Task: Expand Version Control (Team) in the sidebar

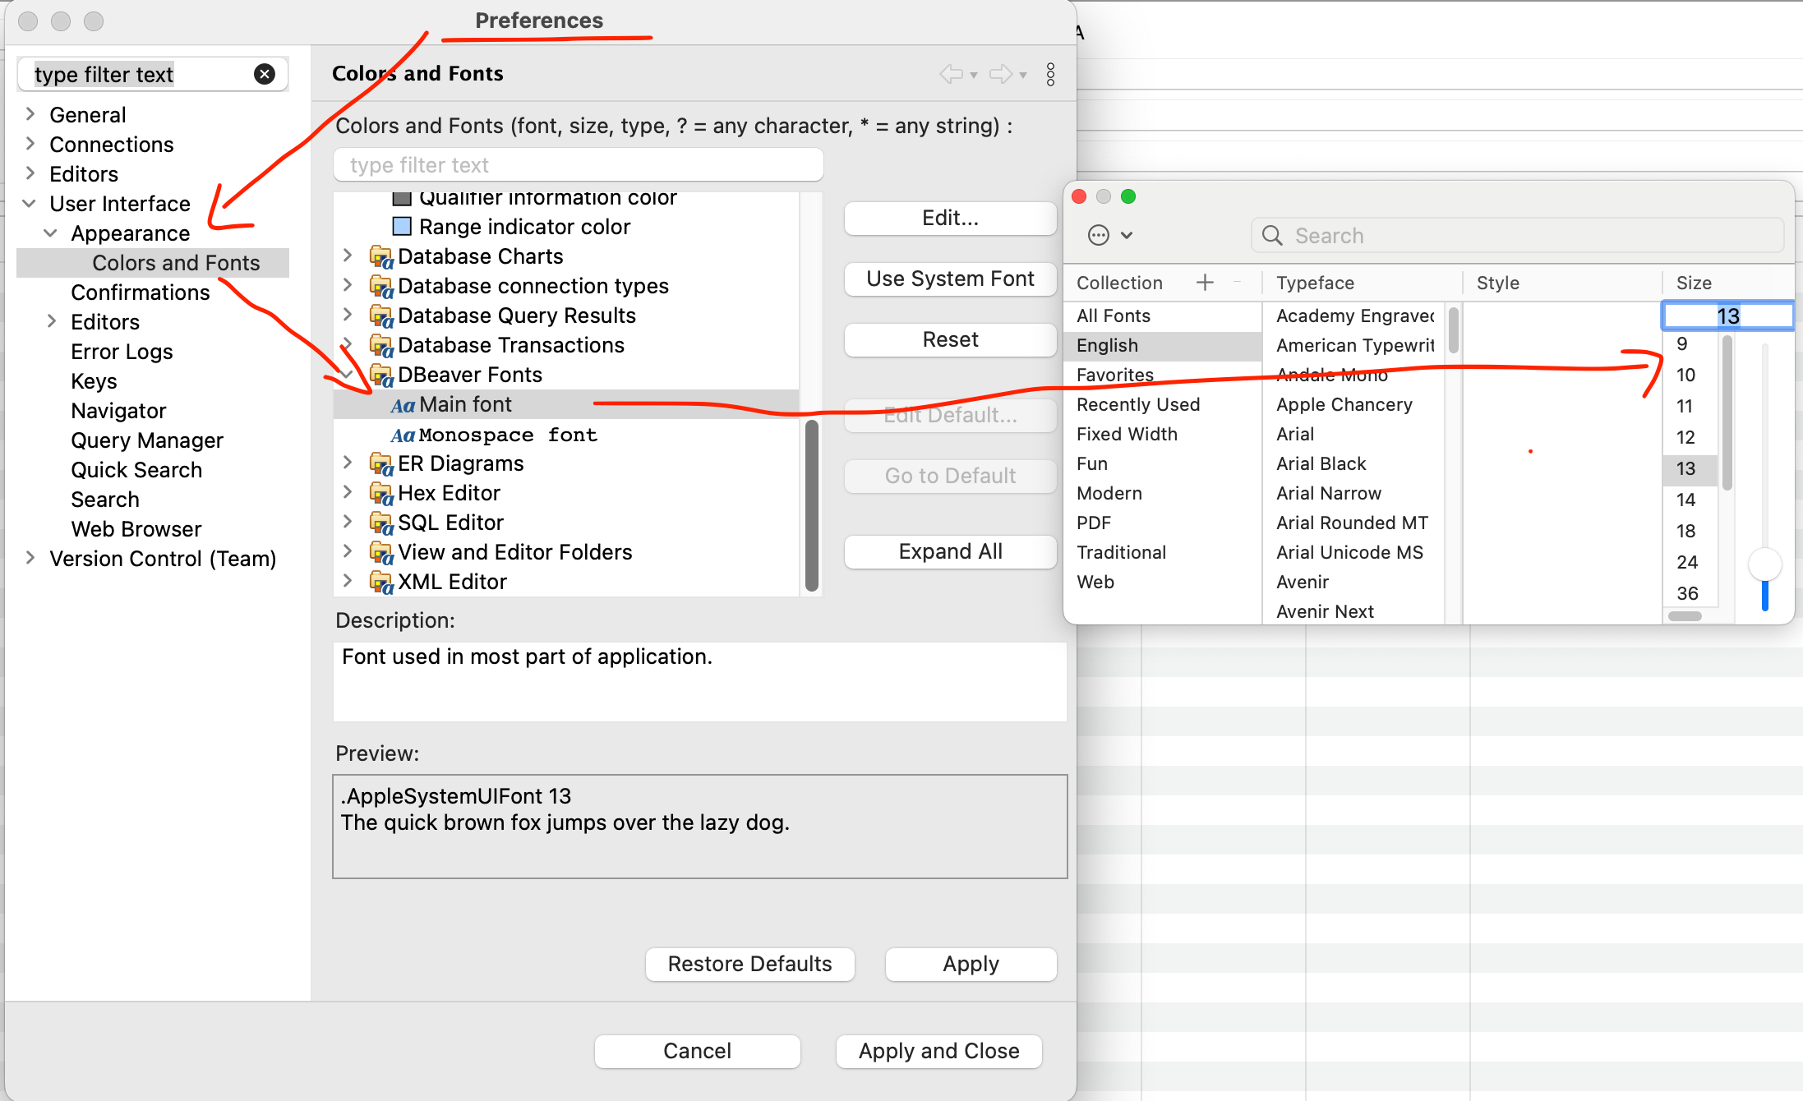Action: pos(30,559)
